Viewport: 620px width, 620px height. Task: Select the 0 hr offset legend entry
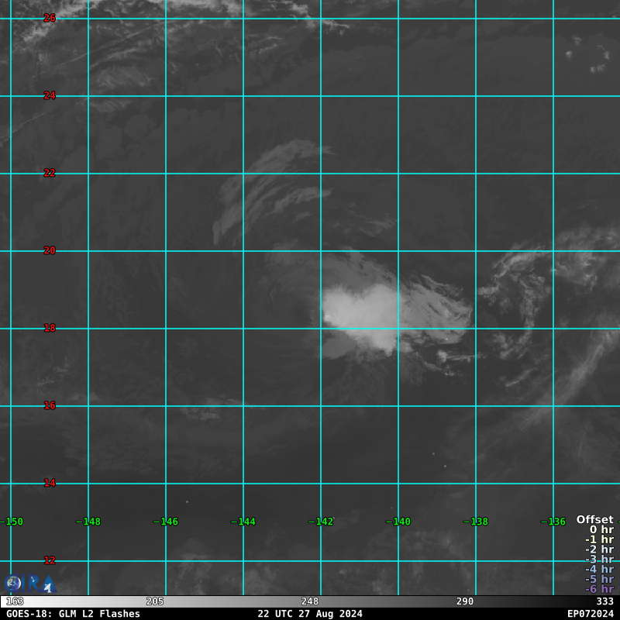pyautogui.click(x=601, y=530)
